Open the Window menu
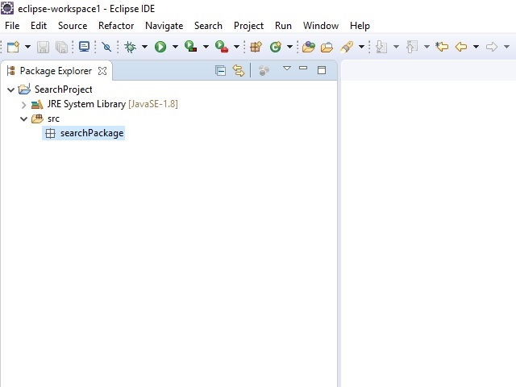 point(321,26)
